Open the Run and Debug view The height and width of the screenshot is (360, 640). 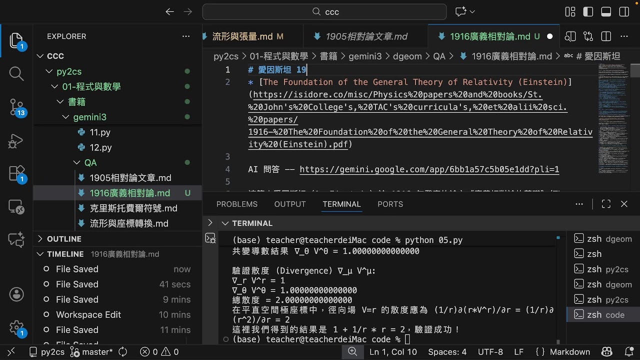pyautogui.click(x=16, y=140)
